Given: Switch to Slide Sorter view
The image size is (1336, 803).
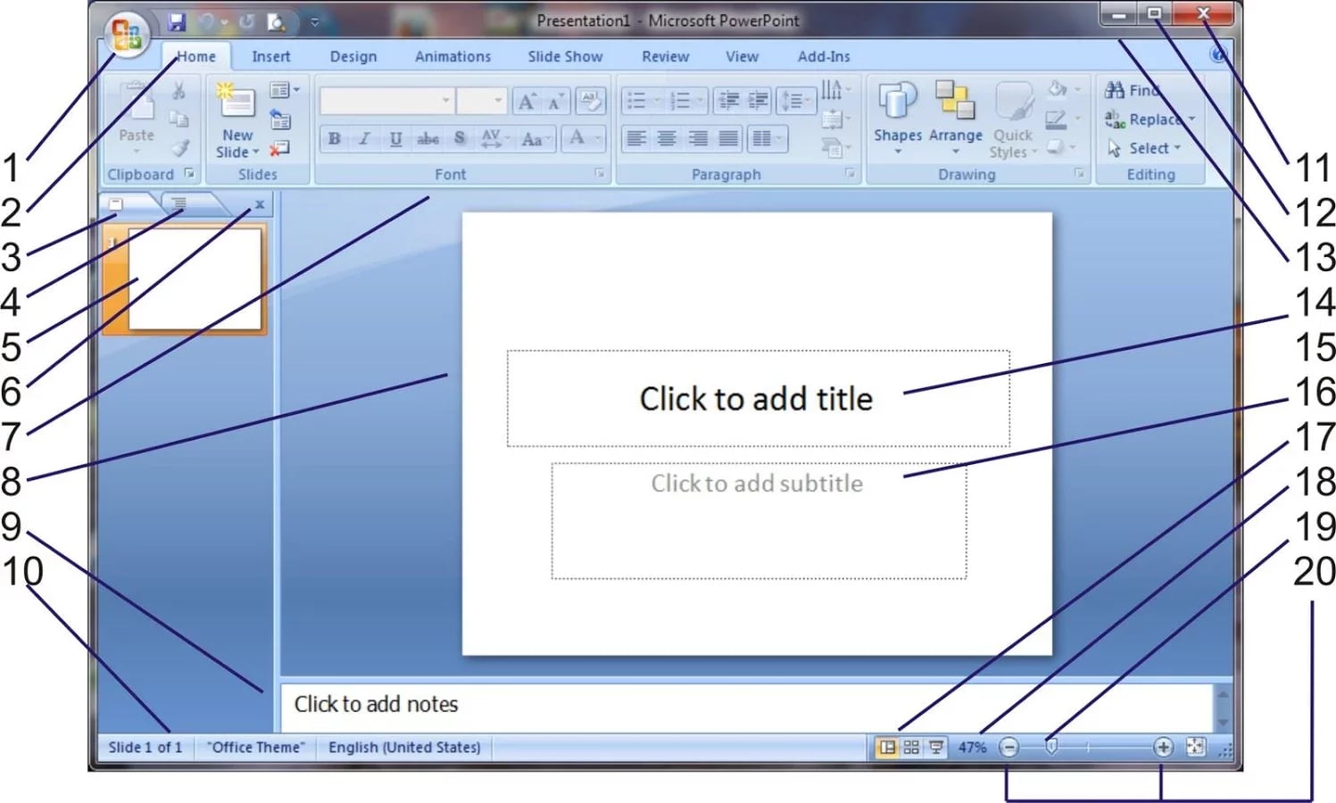Looking at the screenshot, I should point(911,747).
